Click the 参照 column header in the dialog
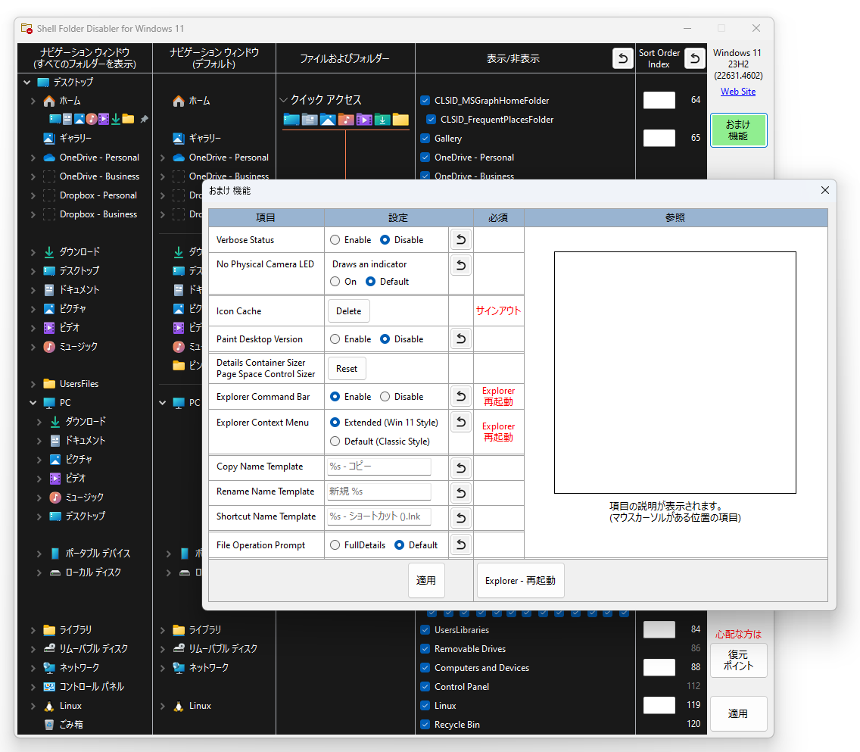Viewport: 860px width, 752px height. tap(675, 217)
